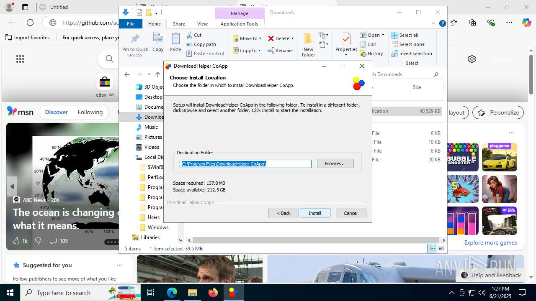Click the Explore more games link
The image size is (536, 301).
click(x=490, y=242)
